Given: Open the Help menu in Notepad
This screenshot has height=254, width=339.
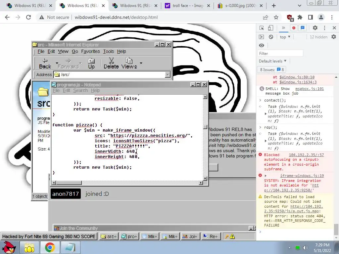Looking at the screenshot, I should pos(95,91).
